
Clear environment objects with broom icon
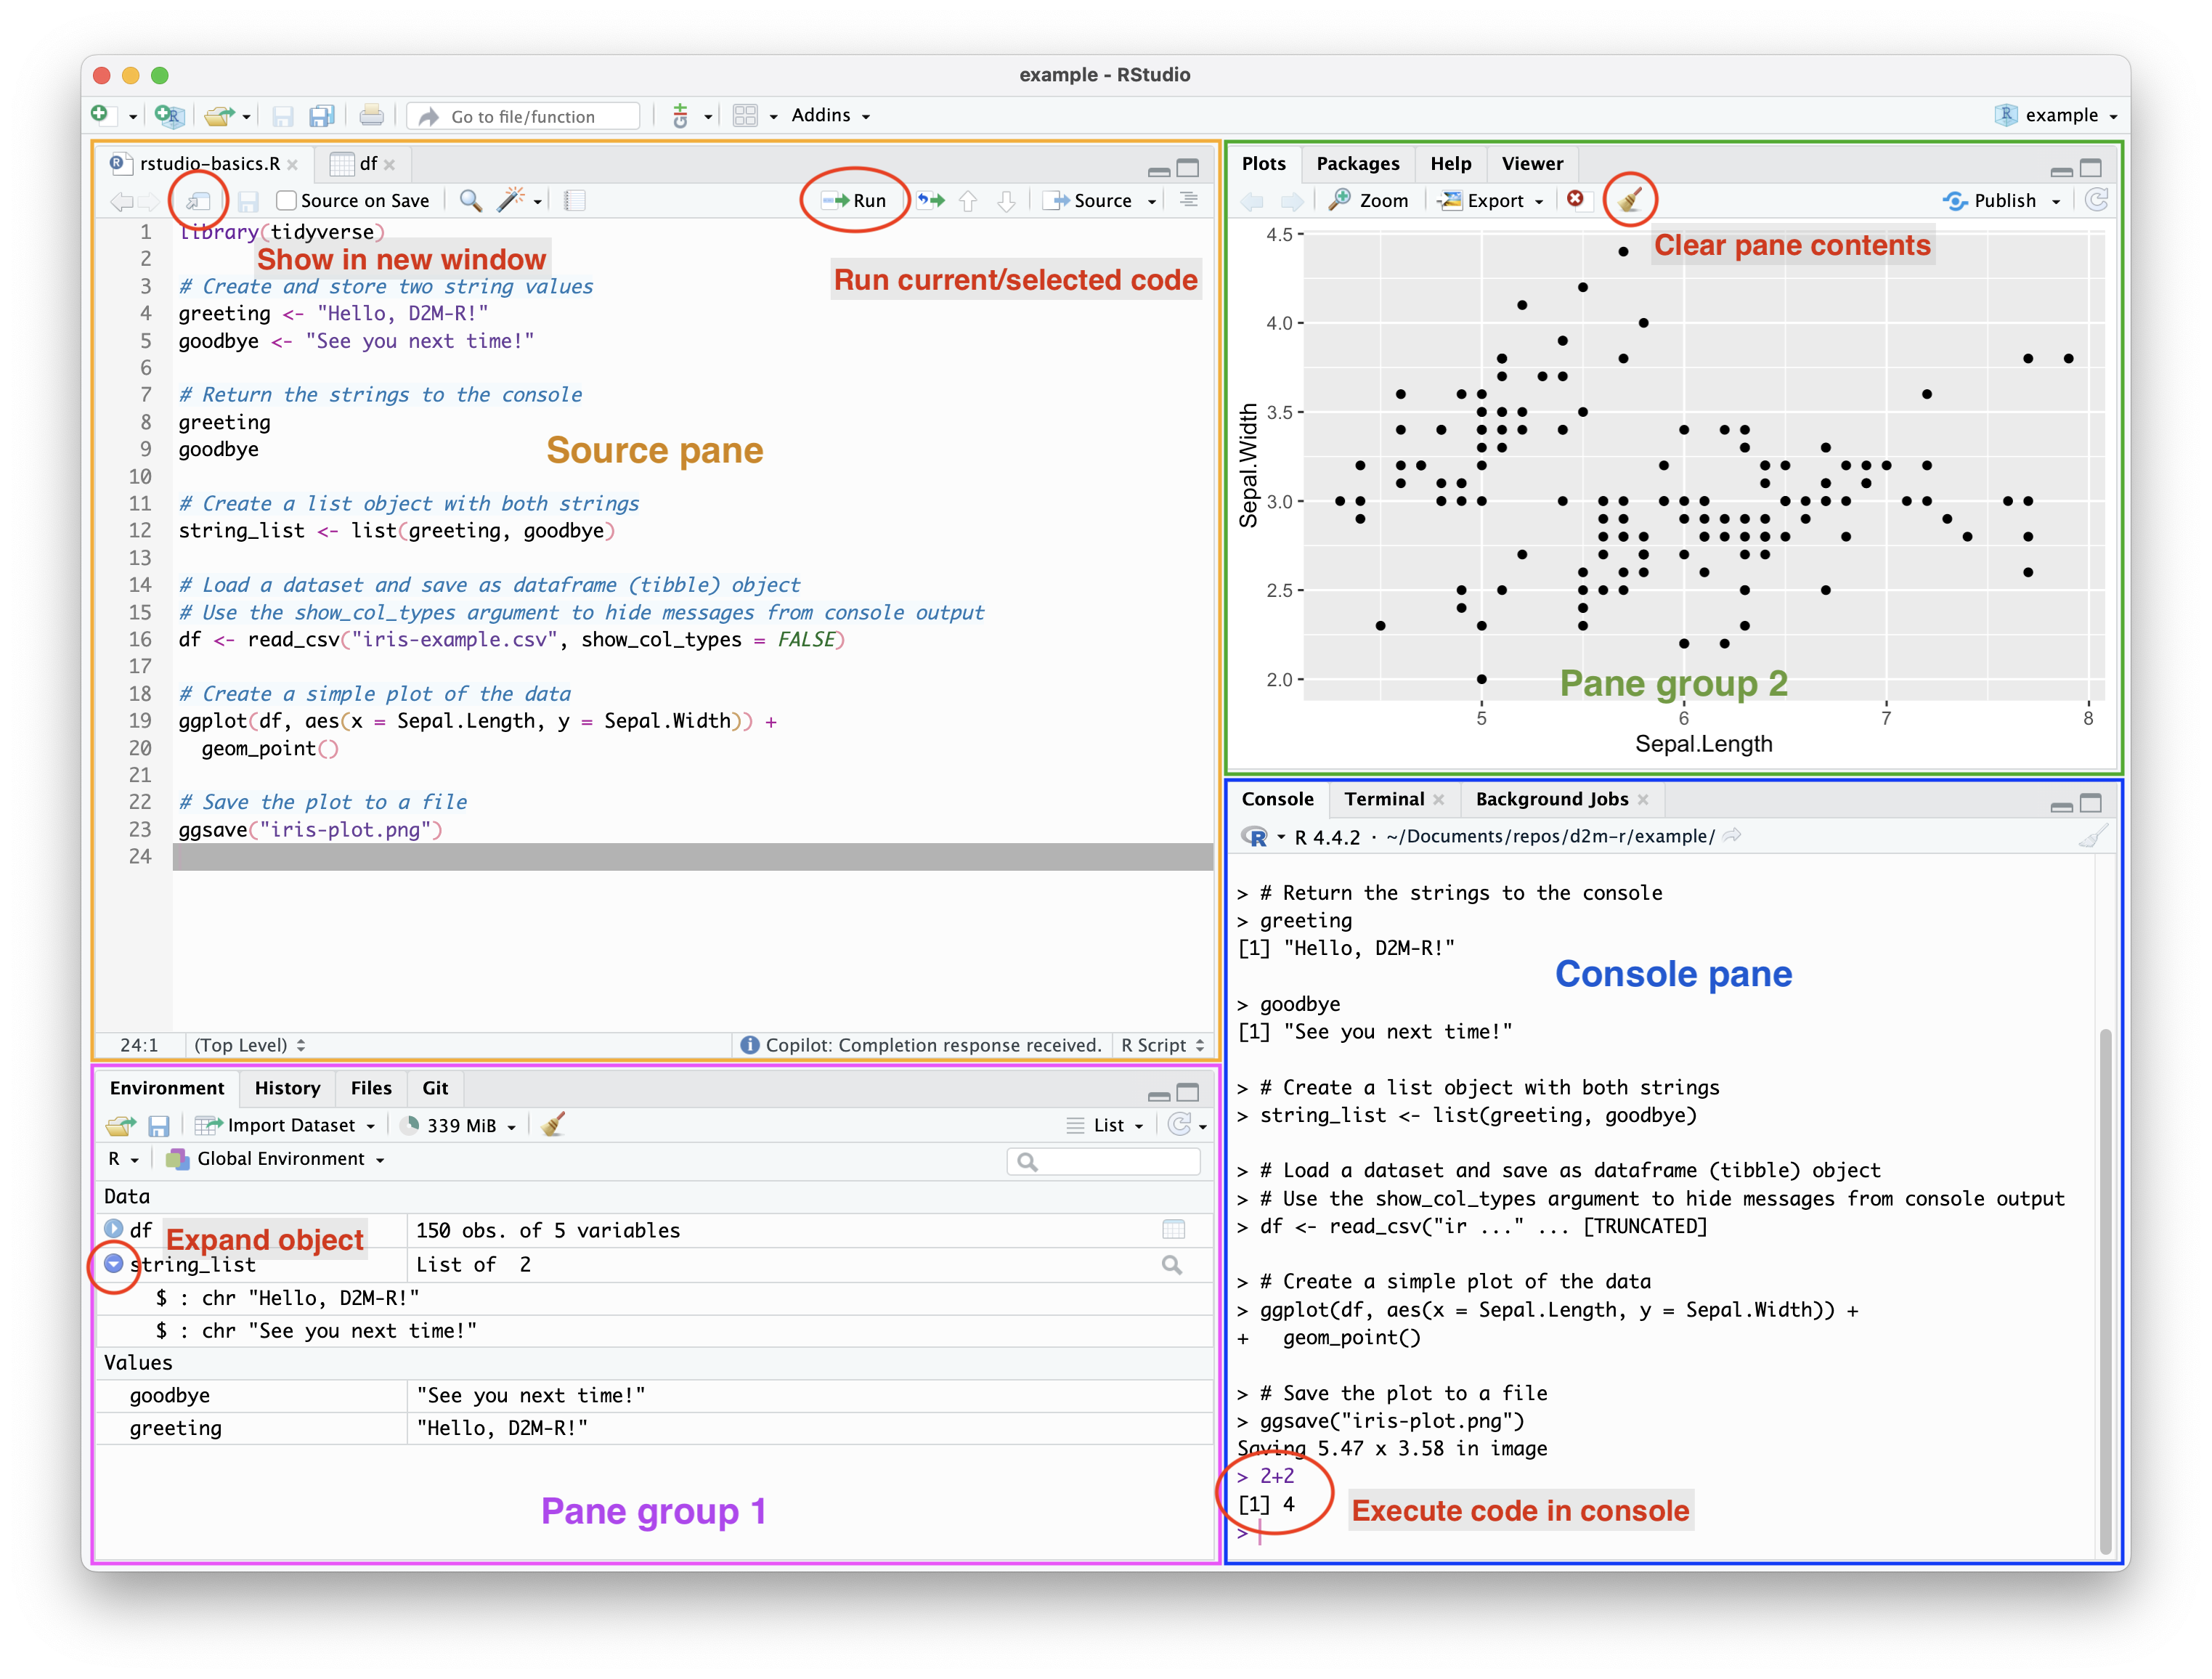coord(553,1125)
